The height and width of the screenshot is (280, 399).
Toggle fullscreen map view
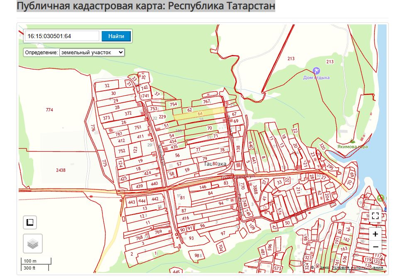point(375,216)
